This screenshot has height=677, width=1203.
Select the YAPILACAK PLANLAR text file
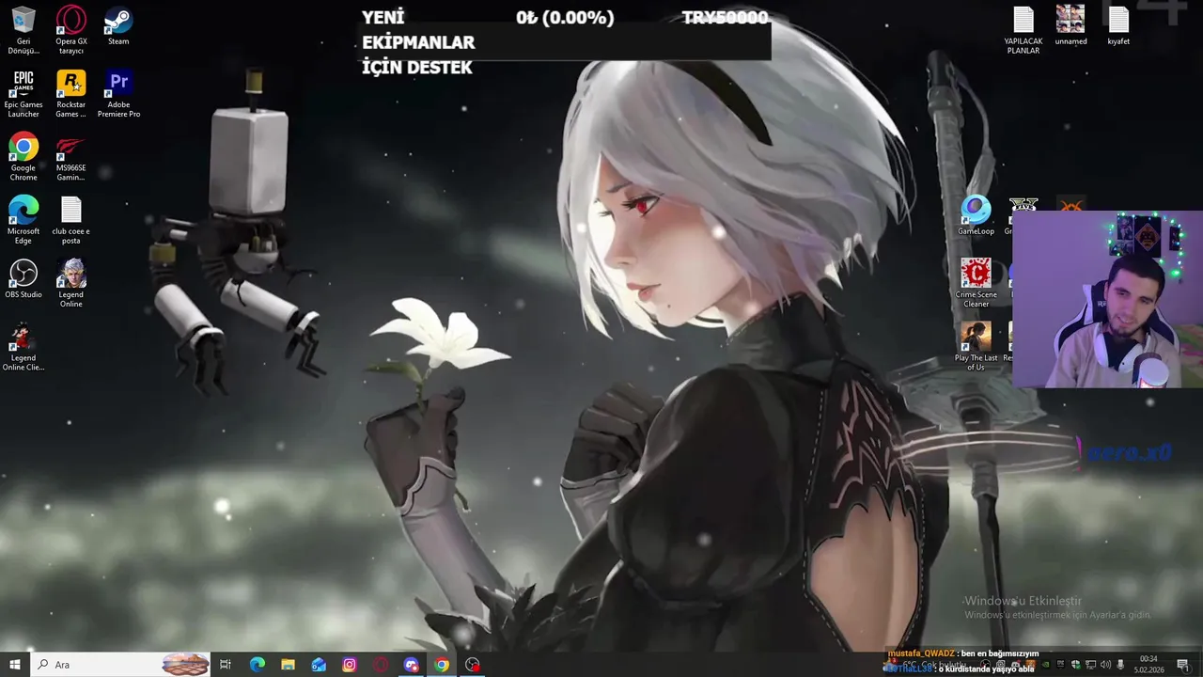1023,29
